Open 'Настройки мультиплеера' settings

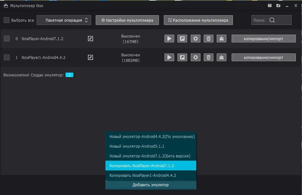click(x=127, y=20)
